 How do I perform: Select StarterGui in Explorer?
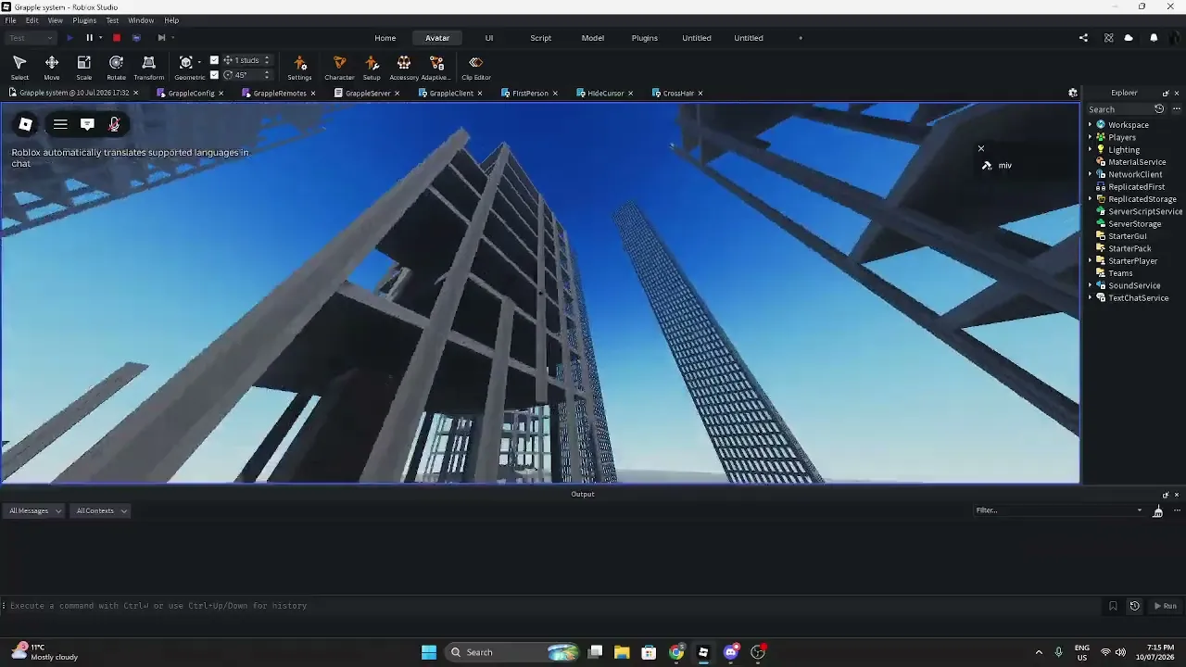(x=1128, y=236)
